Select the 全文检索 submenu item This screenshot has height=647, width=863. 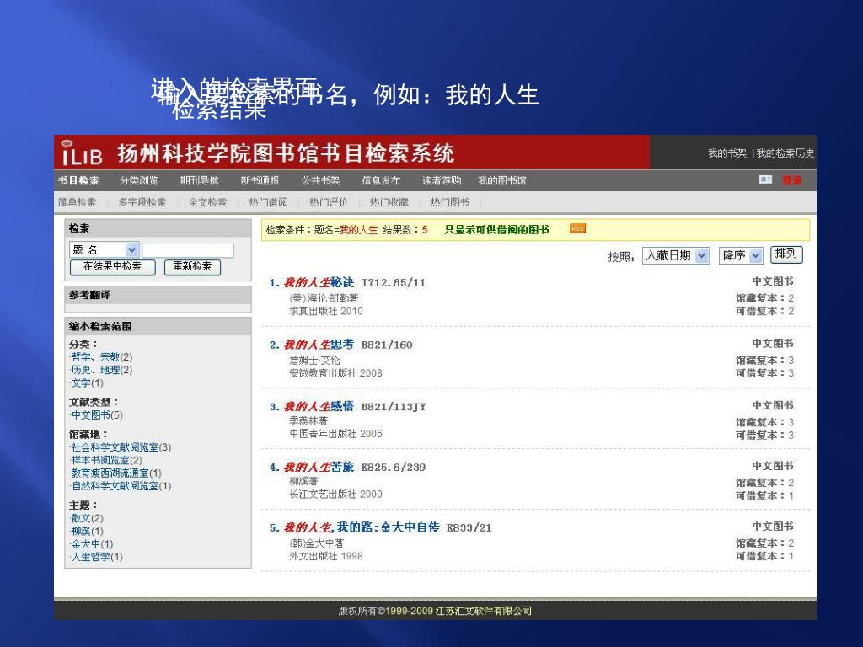click(207, 202)
